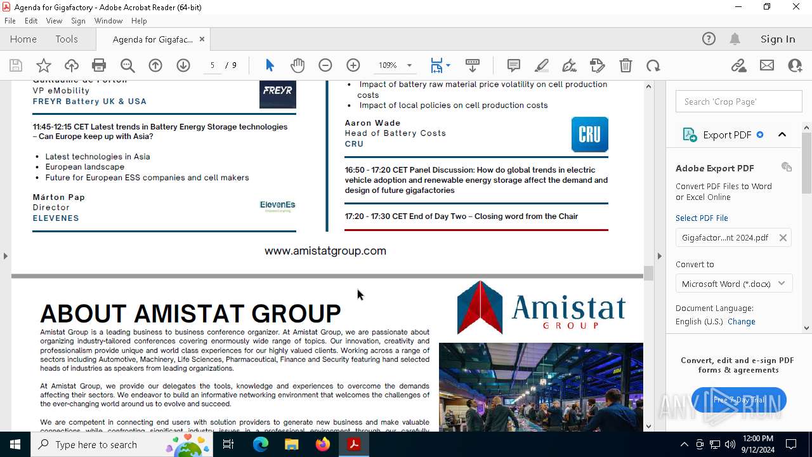This screenshot has width=812, height=457.
Task: Open the Windows notification center
Action: click(x=791, y=444)
